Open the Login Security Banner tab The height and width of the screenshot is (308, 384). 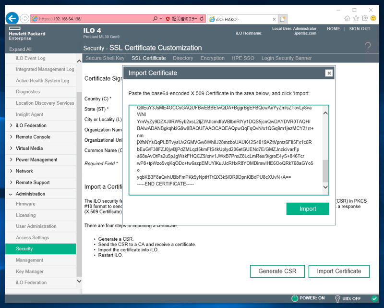pos(287,58)
